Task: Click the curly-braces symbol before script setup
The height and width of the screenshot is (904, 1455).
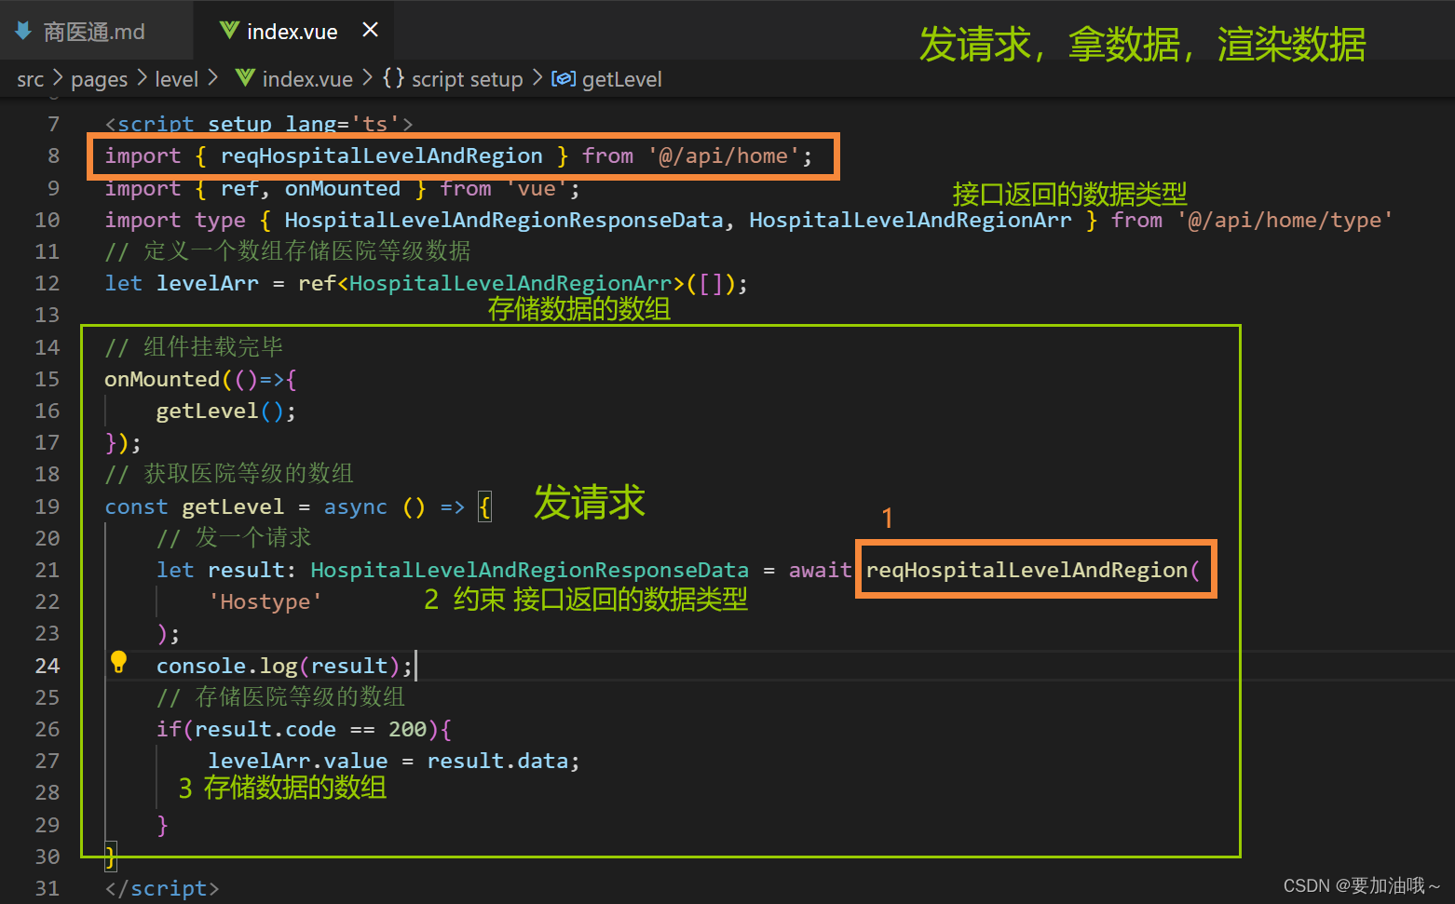Action: tap(392, 79)
